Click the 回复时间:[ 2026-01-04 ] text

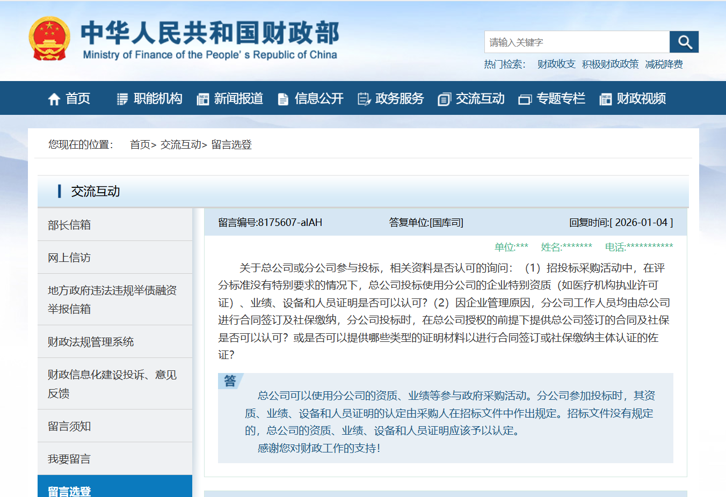[x=621, y=222]
